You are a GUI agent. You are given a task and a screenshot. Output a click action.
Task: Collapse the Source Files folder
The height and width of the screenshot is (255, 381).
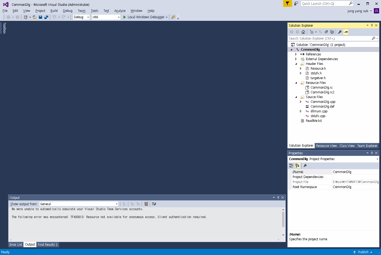[x=296, y=97]
